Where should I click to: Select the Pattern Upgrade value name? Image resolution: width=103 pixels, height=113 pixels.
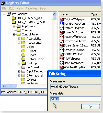click(x=74, y=28)
